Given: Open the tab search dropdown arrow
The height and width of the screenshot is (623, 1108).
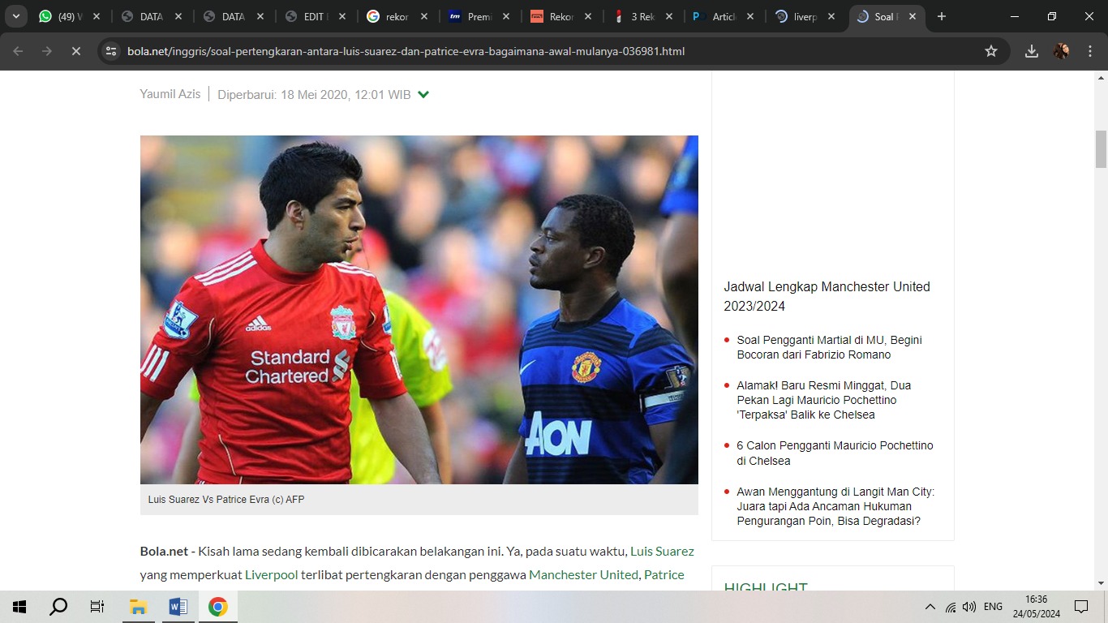Looking at the screenshot, I should (15, 16).
